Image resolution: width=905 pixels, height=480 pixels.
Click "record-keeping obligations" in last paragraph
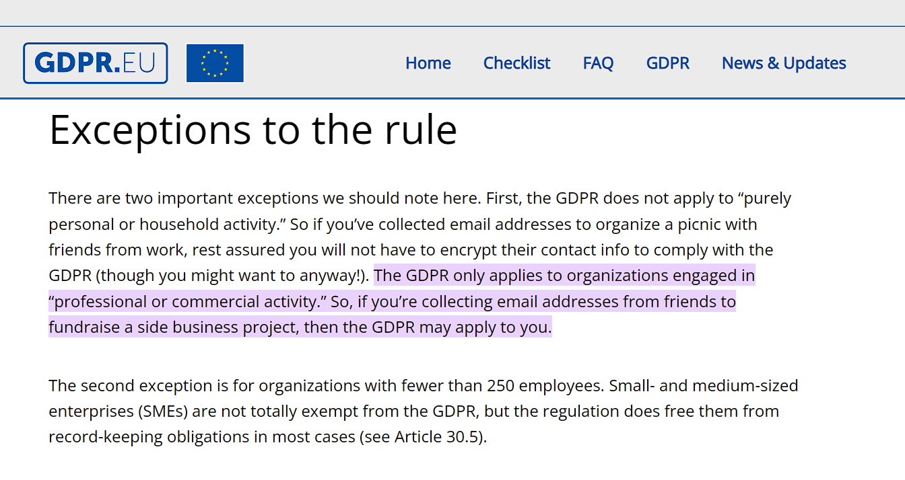pos(158,437)
